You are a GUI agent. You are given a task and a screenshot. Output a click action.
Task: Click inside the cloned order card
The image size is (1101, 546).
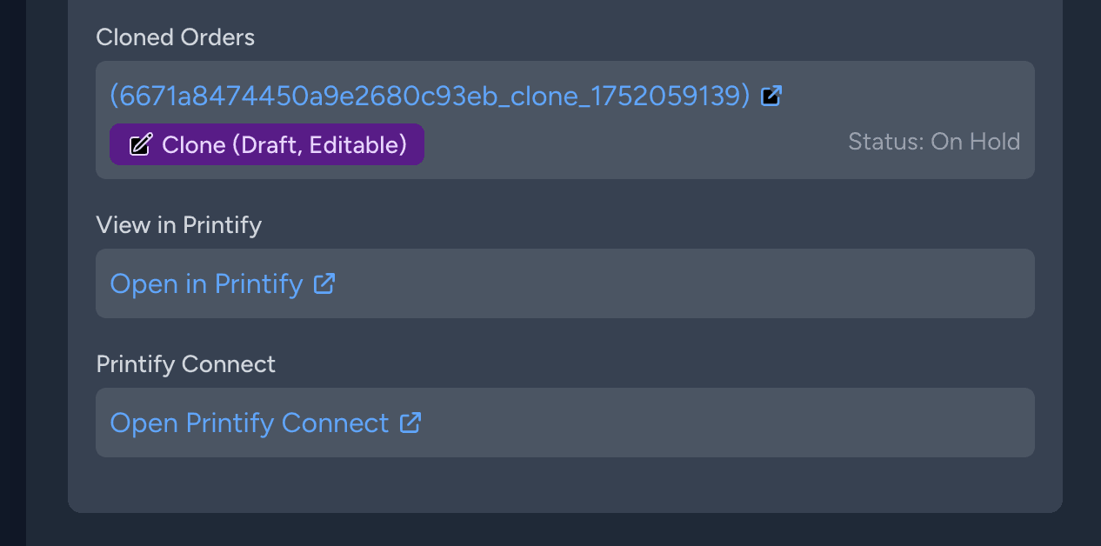[609, 119]
